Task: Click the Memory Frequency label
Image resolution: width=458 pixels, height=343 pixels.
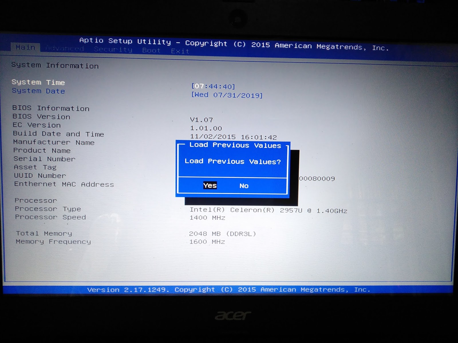Action: coord(53,242)
